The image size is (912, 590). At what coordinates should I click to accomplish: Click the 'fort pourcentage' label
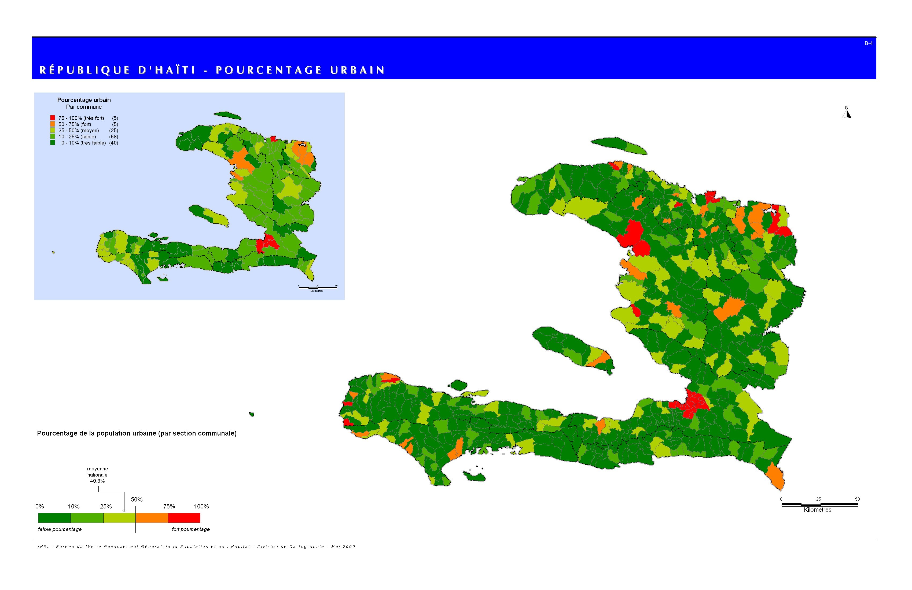point(190,529)
